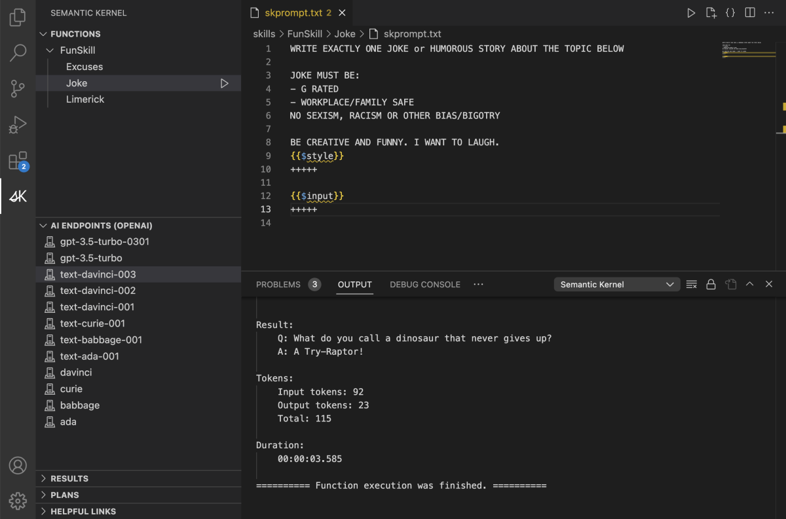The height and width of the screenshot is (519, 786).
Task: Open the Run and Debug view
Action: point(18,124)
